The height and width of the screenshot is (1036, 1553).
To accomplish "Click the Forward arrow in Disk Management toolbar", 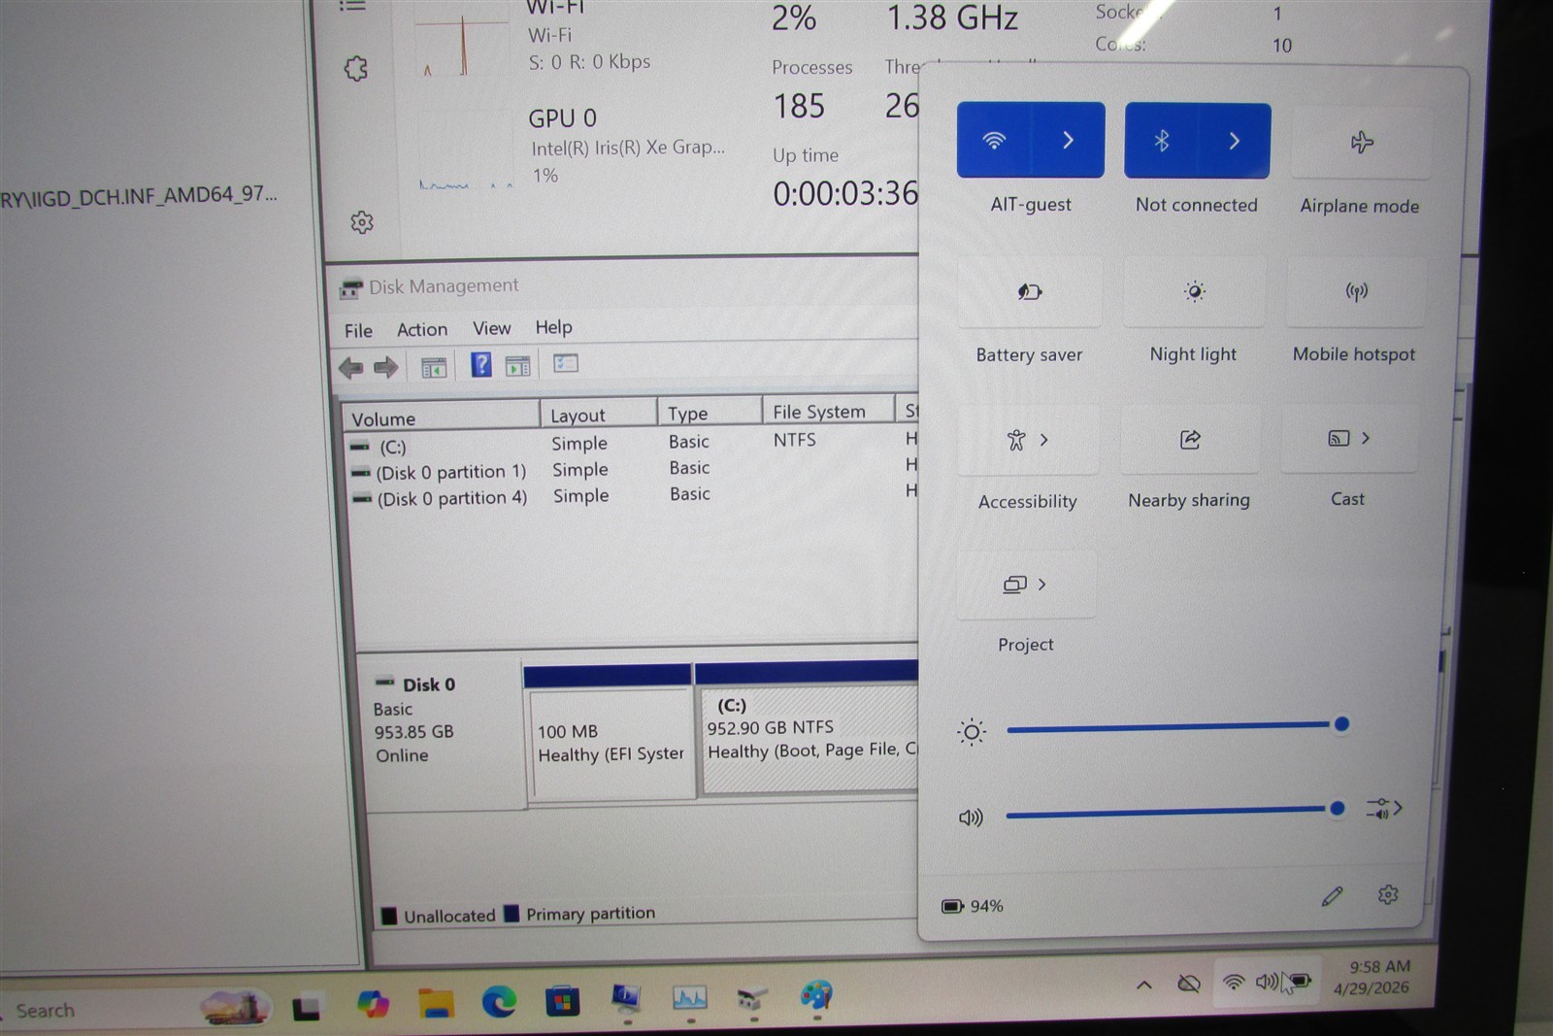I will [386, 367].
